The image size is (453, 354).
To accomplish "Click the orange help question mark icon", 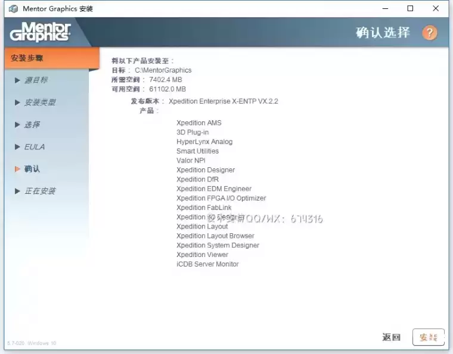I will (430, 33).
